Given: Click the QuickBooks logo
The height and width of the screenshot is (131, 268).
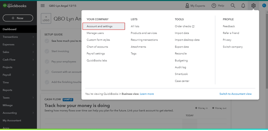Looking at the screenshot, I should pyautogui.click(x=14, y=6).
